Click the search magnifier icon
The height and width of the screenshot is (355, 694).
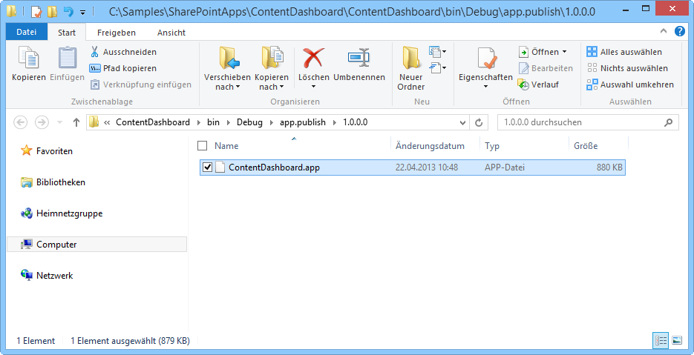pyautogui.click(x=668, y=122)
